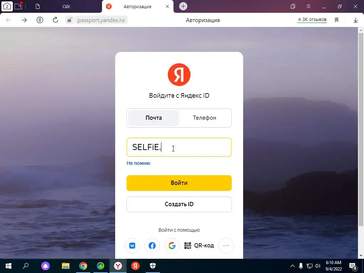
Task: Show more login options ellipsis
Action: coord(226,246)
